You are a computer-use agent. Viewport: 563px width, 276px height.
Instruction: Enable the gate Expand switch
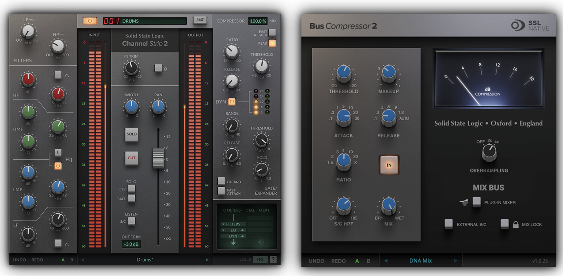pos(221,181)
